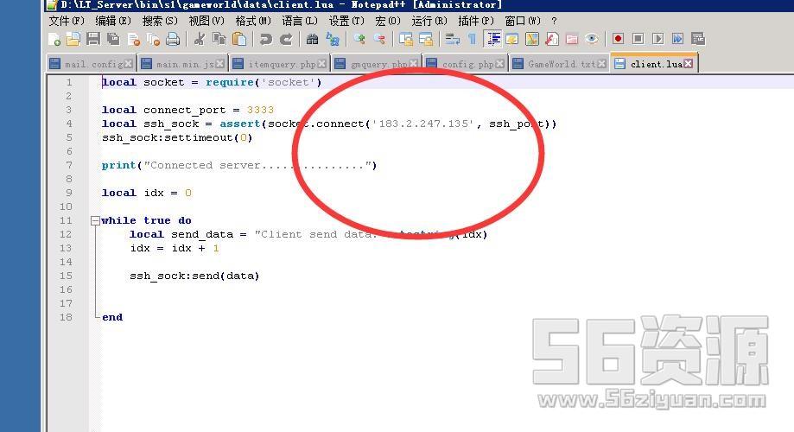Play back the recorded macro
The image size is (794, 432).
657,39
